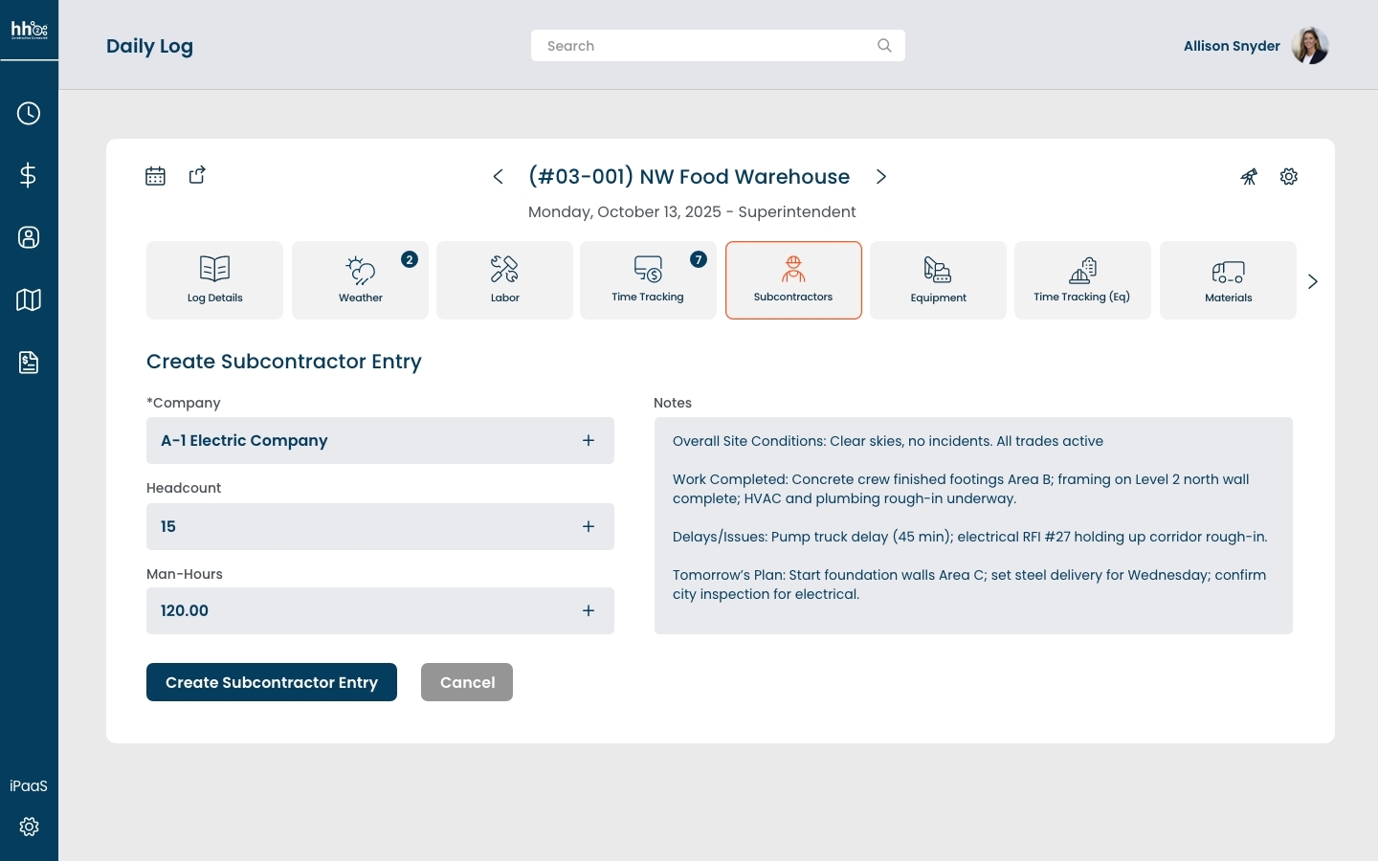Click the plus in Headcount field
This screenshot has width=1378, height=861.
pos(589,527)
